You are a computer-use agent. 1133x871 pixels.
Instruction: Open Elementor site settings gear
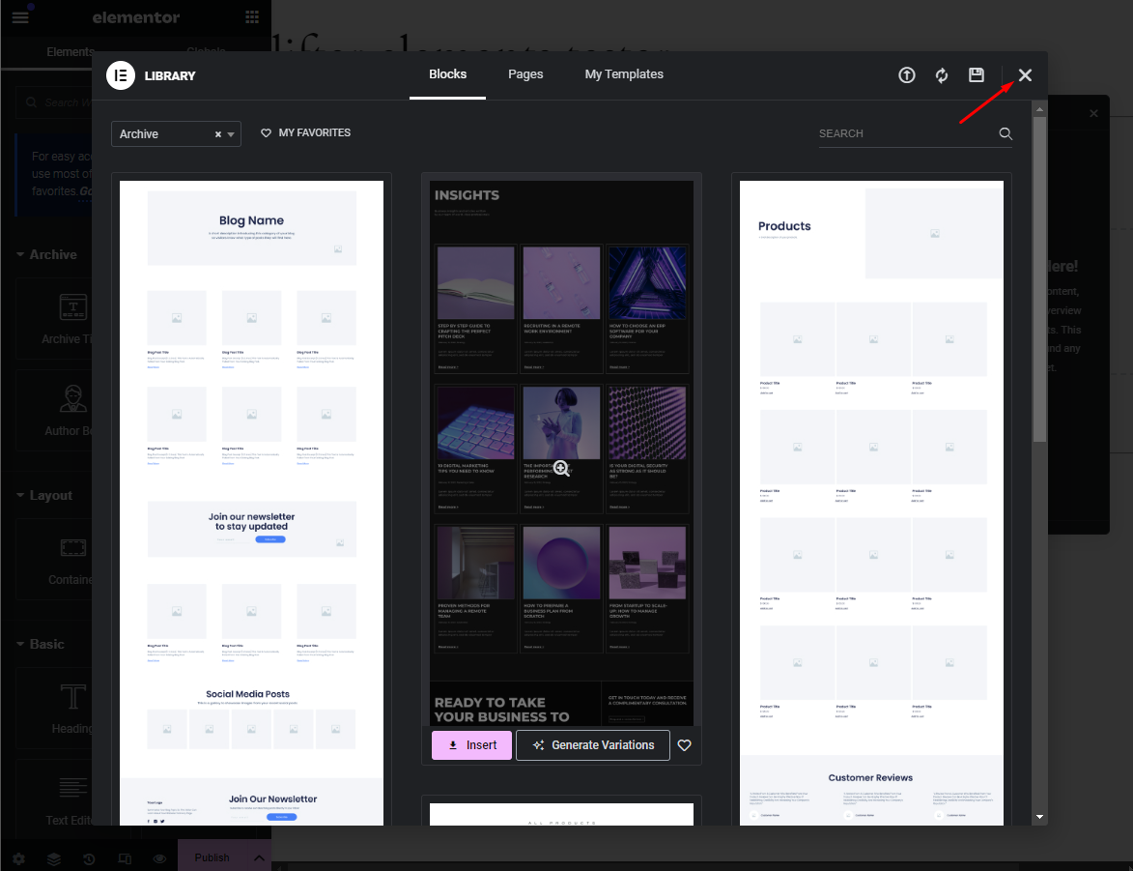pyautogui.click(x=18, y=858)
